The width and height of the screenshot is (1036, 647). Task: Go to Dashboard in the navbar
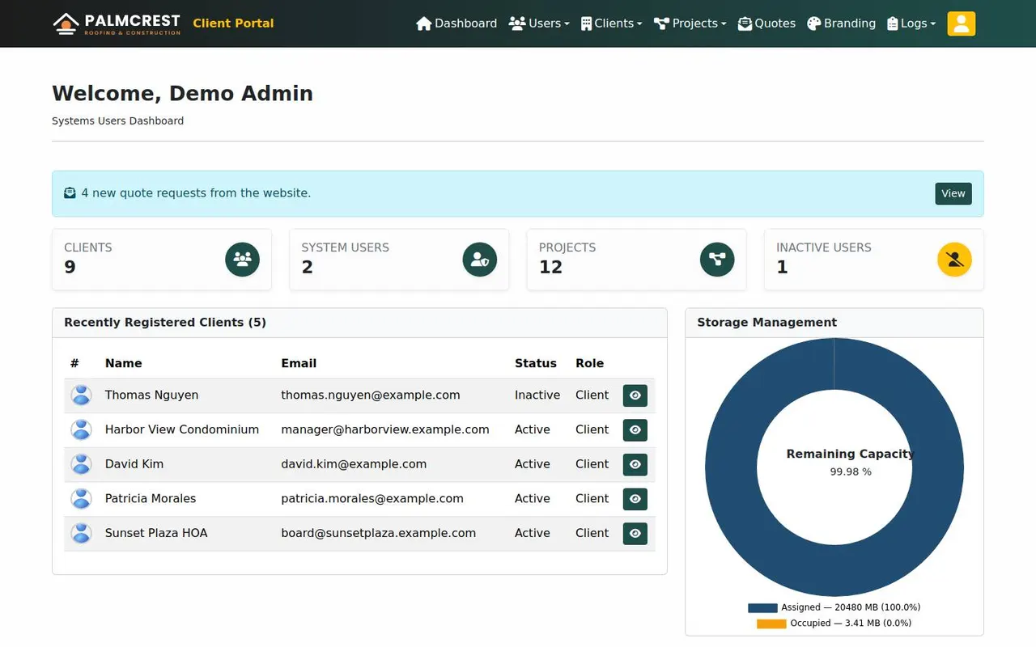pyautogui.click(x=456, y=23)
